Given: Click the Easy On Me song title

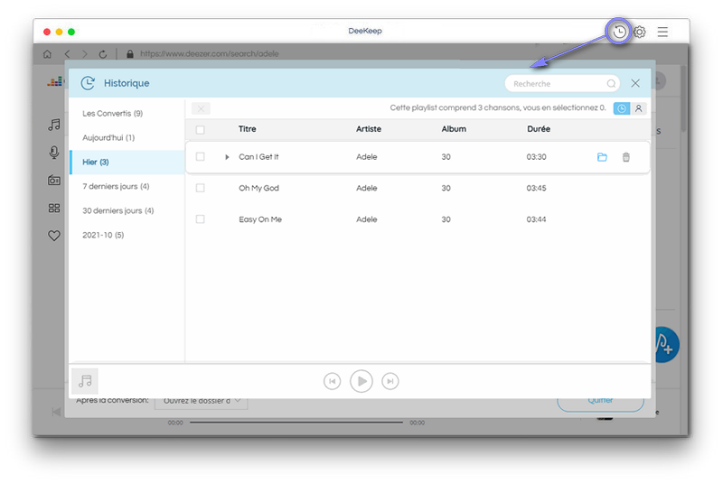Looking at the screenshot, I should pyautogui.click(x=260, y=219).
